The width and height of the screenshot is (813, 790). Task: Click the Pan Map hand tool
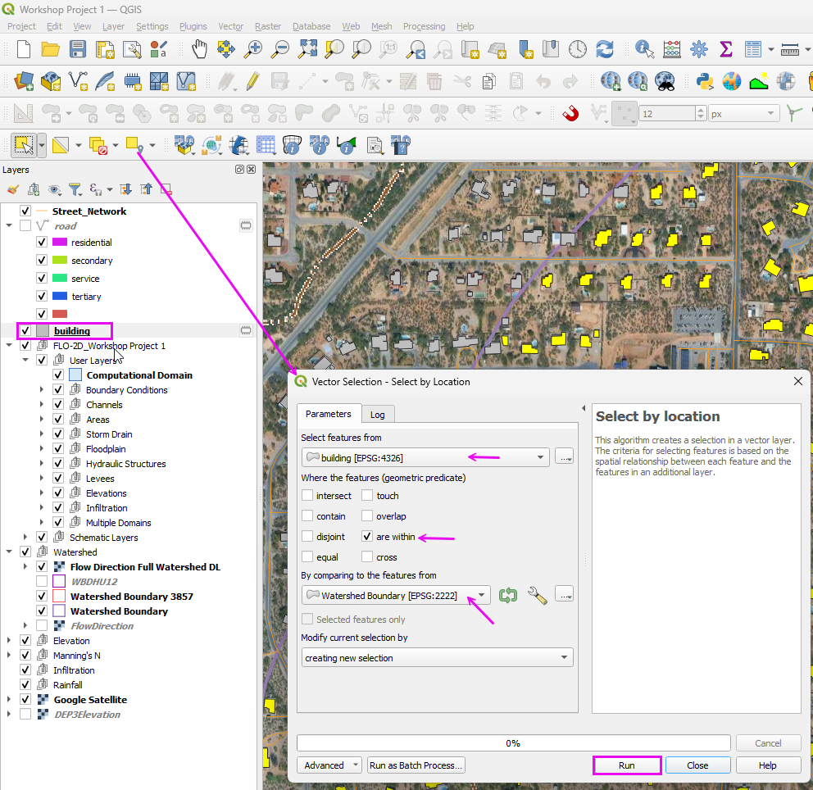click(200, 49)
